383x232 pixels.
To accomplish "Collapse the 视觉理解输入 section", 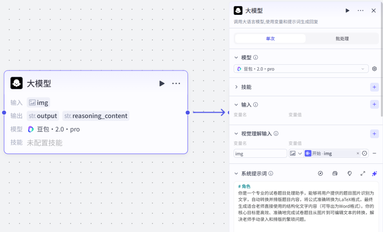I will click(x=236, y=134).
